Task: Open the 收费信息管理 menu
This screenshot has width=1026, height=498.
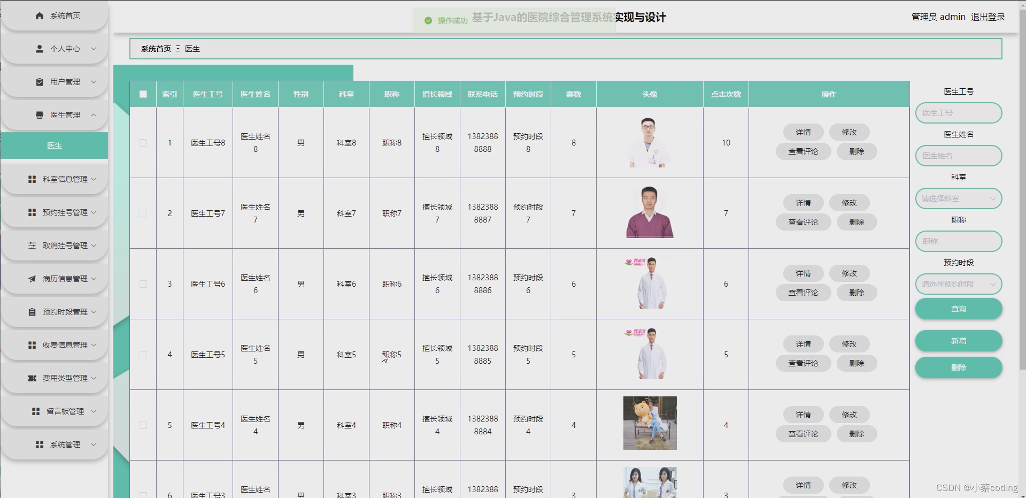Action: click(55, 345)
